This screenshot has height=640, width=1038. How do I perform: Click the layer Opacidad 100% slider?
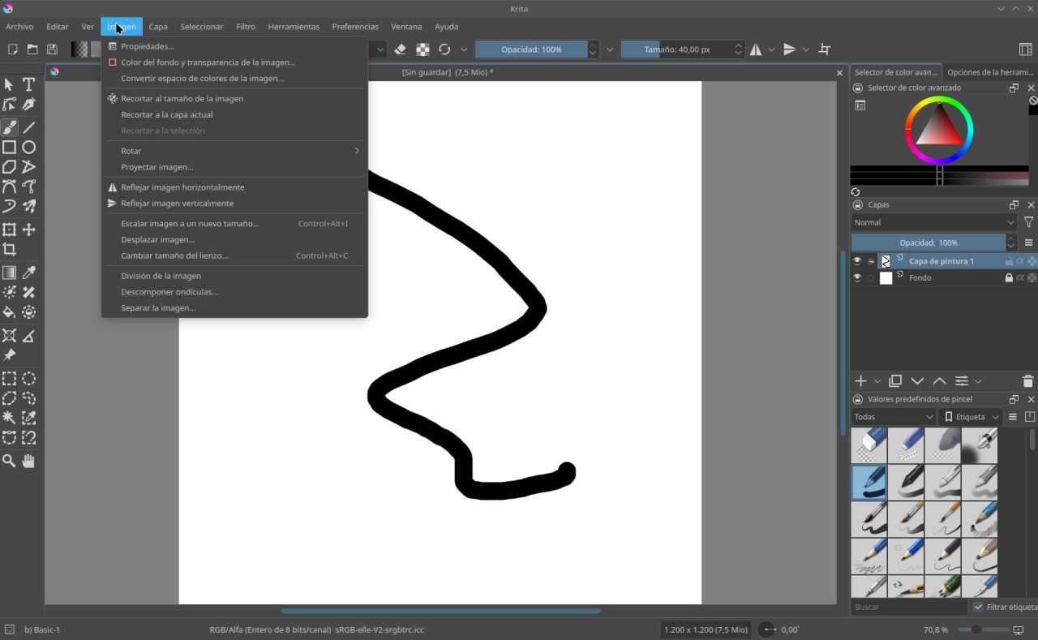click(x=928, y=243)
